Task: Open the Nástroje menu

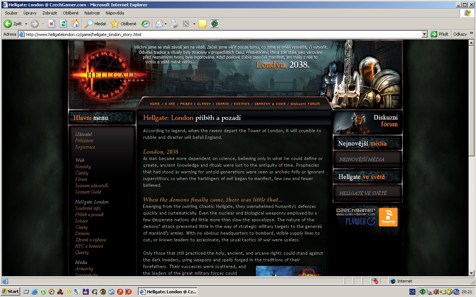Action: pyautogui.click(x=92, y=13)
